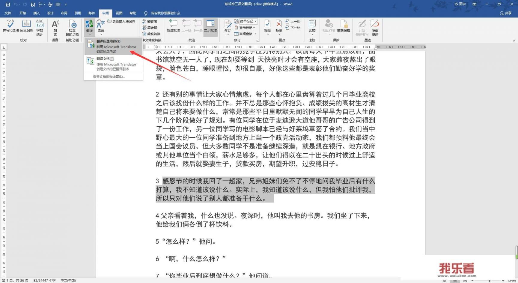Open Compare documents (比较)
The image size is (518, 283).
pos(312,25)
